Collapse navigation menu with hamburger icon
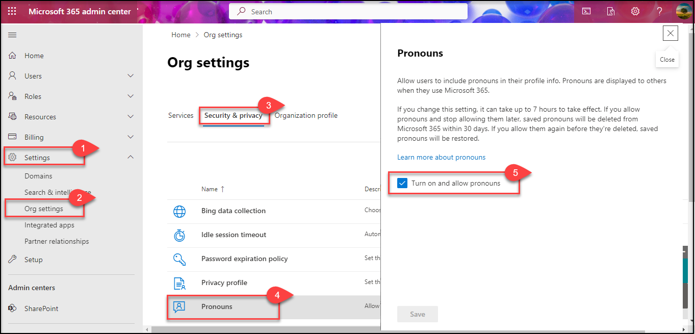Screen dimensions: 695x334 click(x=12, y=35)
